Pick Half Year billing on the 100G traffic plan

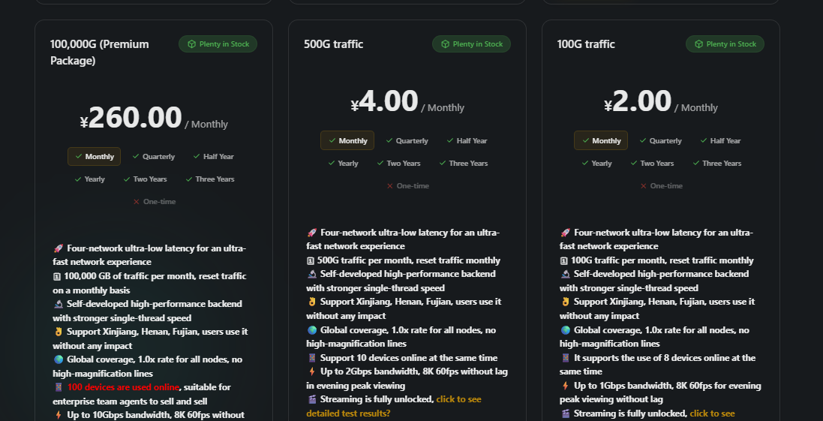[719, 141]
